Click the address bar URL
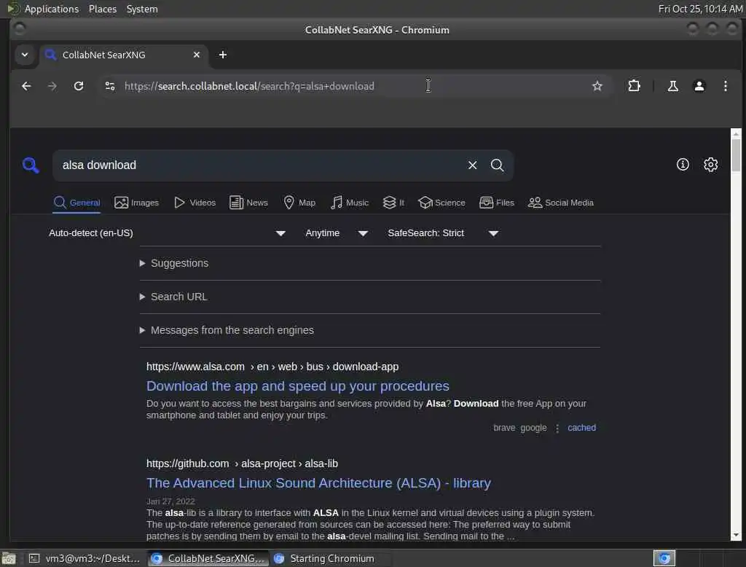Viewport: 746px width, 567px height. (249, 86)
